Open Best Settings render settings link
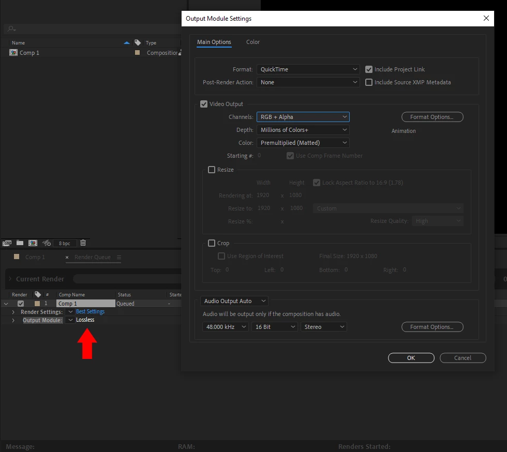 point(90,311)
